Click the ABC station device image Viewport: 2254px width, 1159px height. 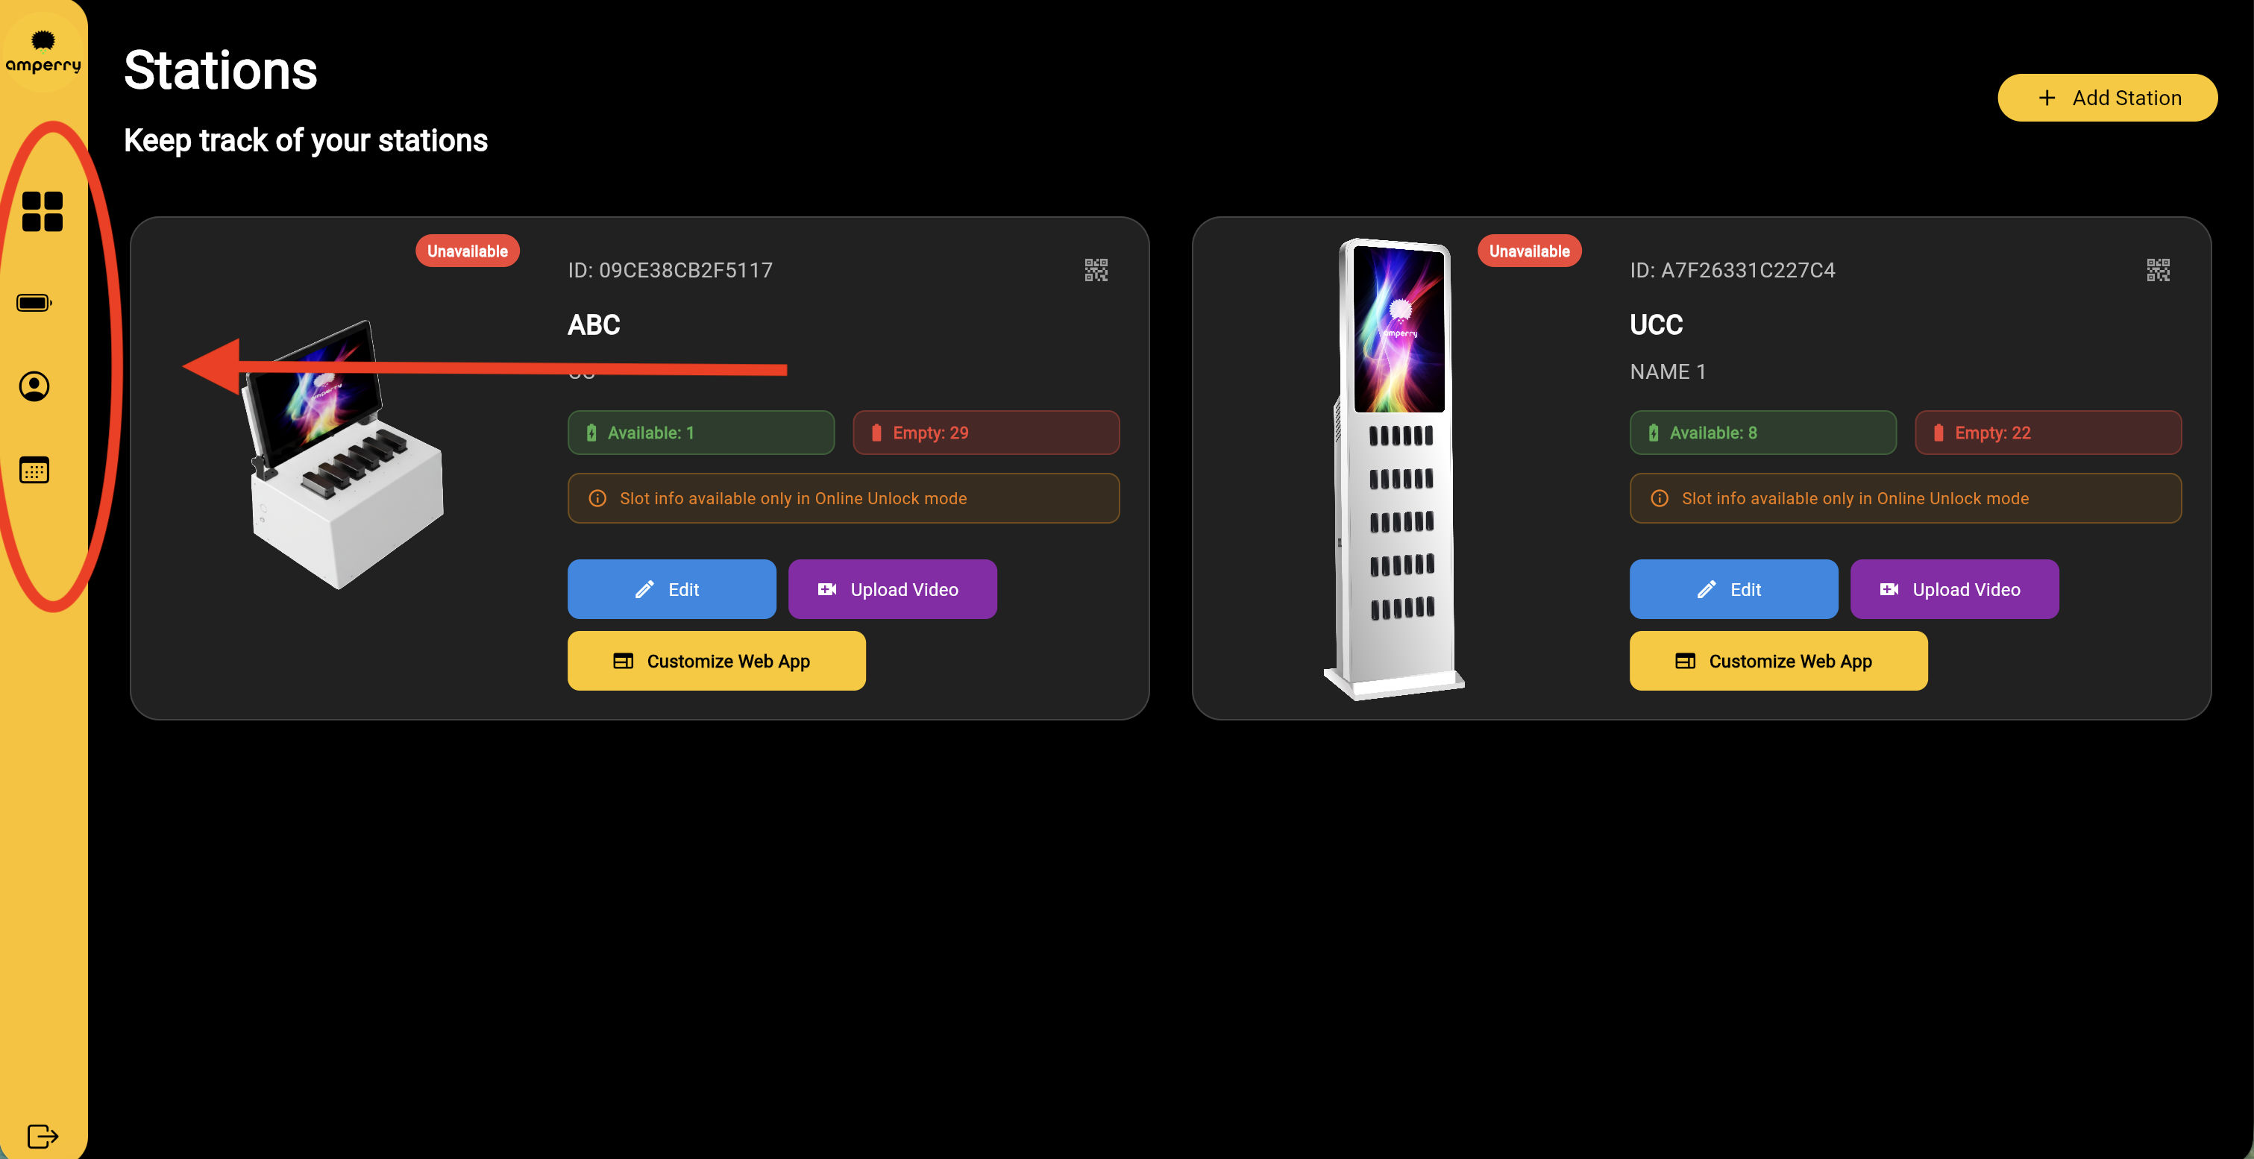click(345, 455)
